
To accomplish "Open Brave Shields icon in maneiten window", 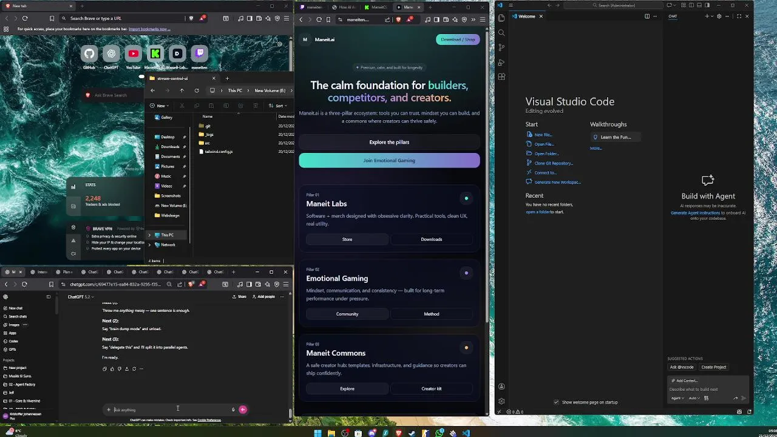I will point(398,19).
